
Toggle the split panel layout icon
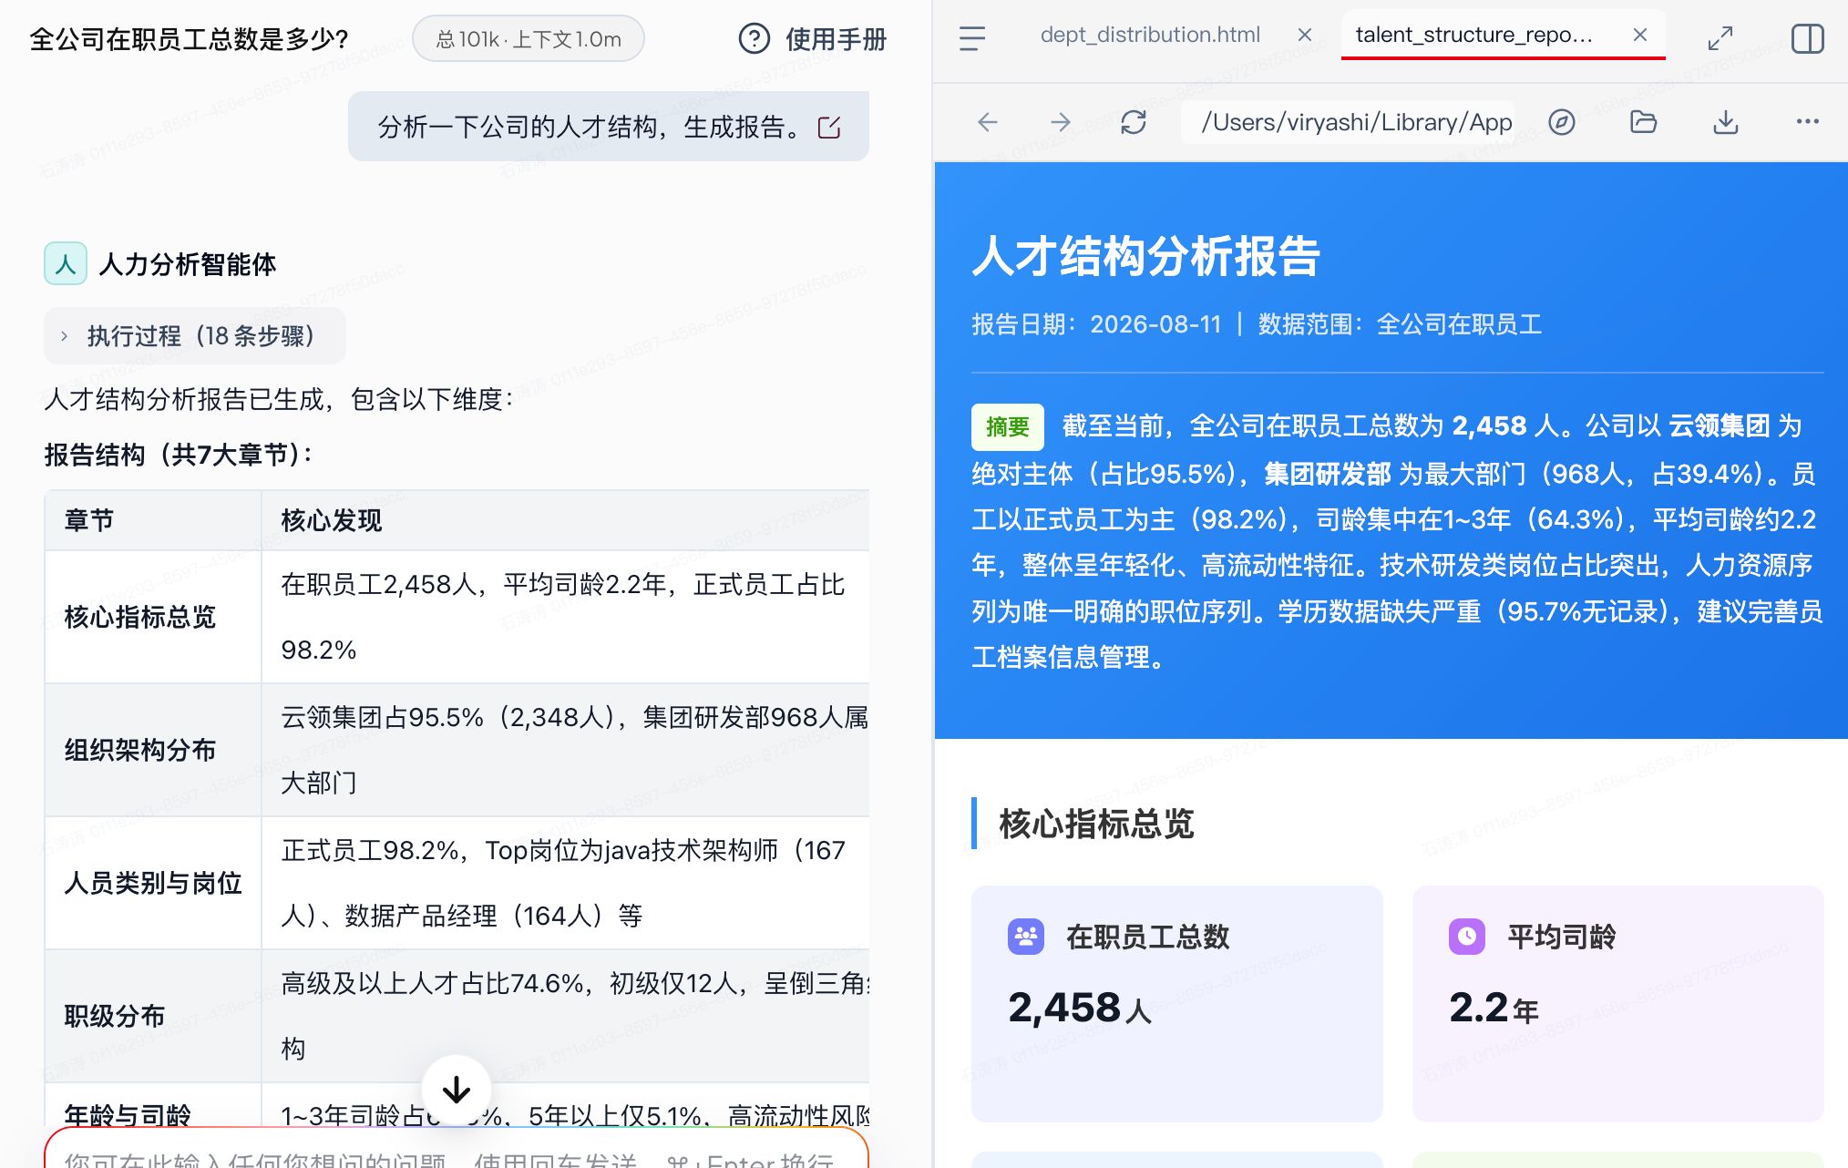point(1807,38)
